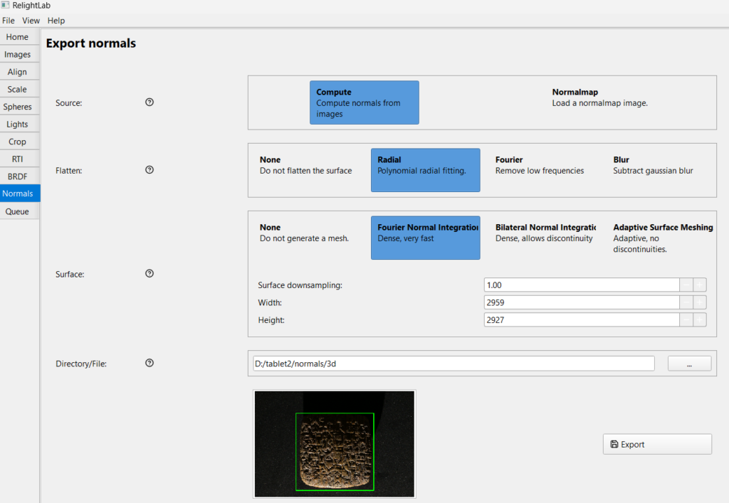Open the View menu
Image resolution: width=729 pixels, height=503 pixels.
(x=31, y=21)
